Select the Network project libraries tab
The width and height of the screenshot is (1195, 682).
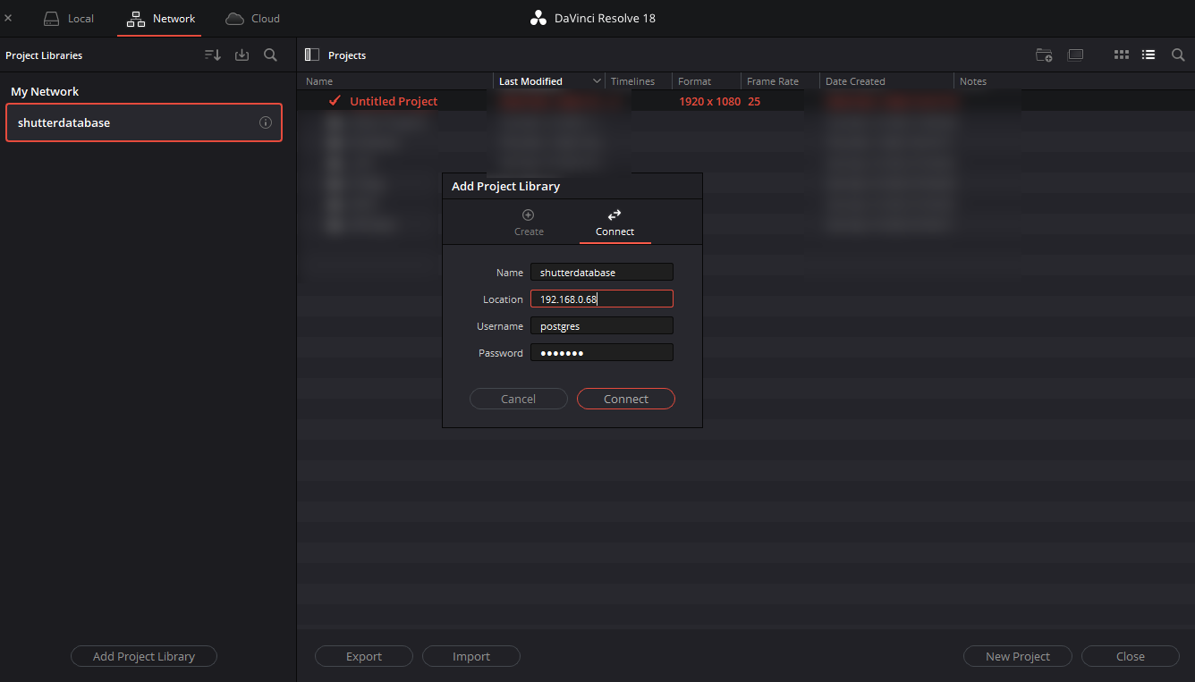(161, 18)
